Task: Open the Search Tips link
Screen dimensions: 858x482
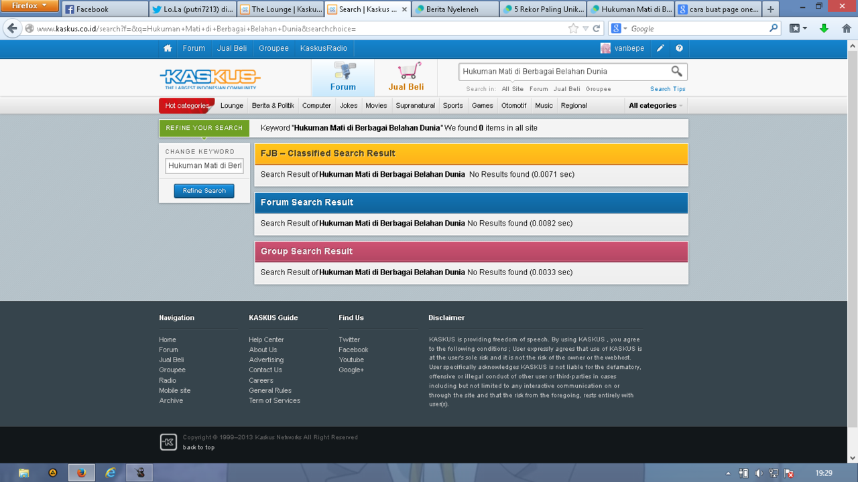Action: (668, 89)
